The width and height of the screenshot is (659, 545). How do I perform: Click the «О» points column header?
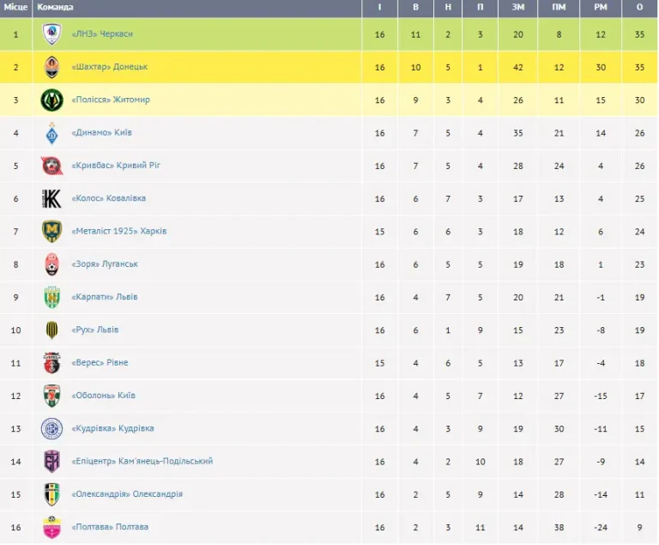(639, 7)
